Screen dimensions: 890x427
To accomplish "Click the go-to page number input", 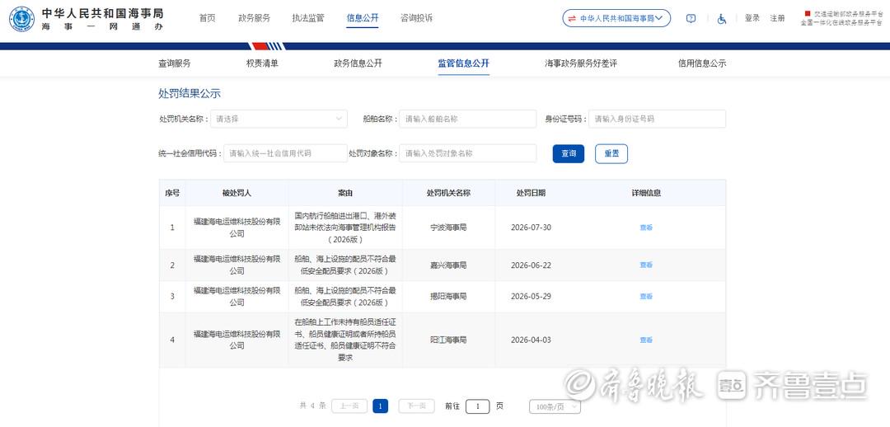I will [477, 406].
